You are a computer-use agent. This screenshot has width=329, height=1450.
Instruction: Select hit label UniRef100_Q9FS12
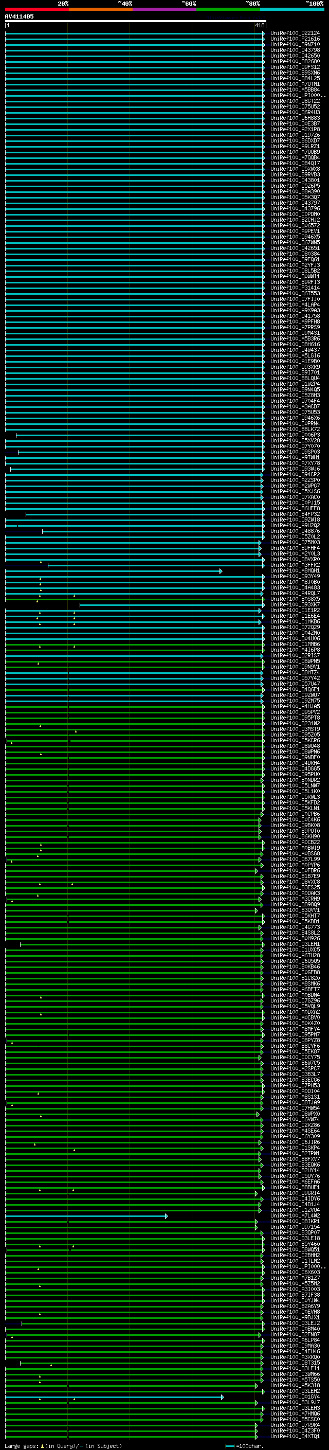click(295, 67)
